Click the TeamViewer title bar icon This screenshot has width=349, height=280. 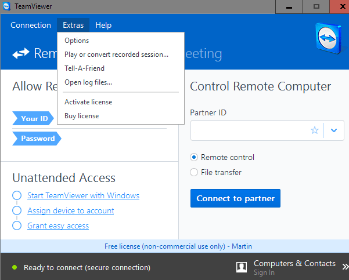[6, 6]
